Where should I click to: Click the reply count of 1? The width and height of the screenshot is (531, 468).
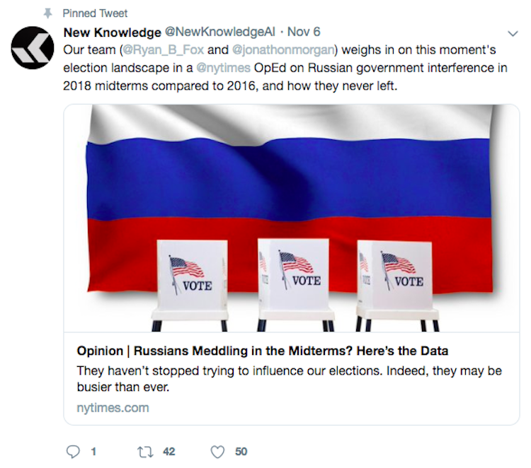[x=93, y=451]
